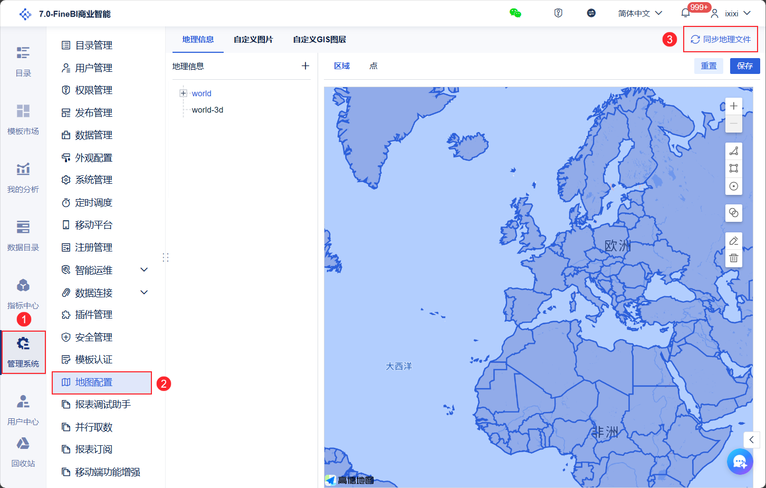Click the FineBI logo in header

[x=25, y=14]
